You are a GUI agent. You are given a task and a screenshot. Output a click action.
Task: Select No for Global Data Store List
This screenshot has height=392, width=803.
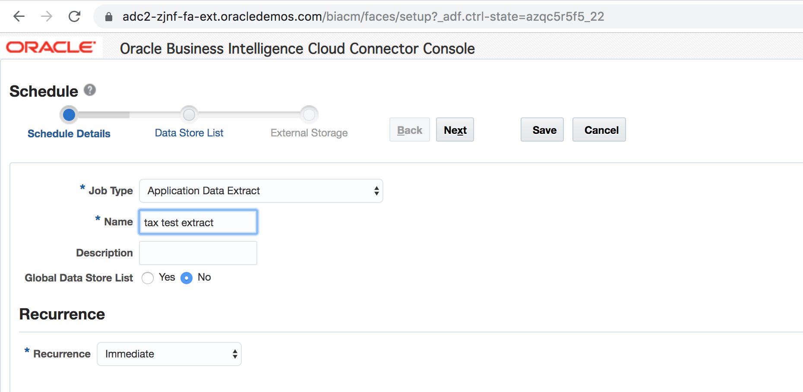click(x=187, y=278)
